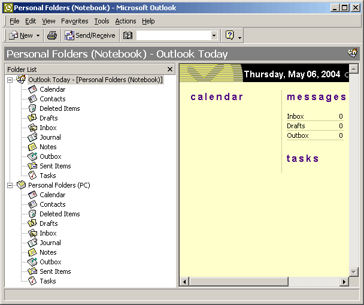Open the Address Book icon
This screenshot has width=364, height=305.
tap(128, 35)
